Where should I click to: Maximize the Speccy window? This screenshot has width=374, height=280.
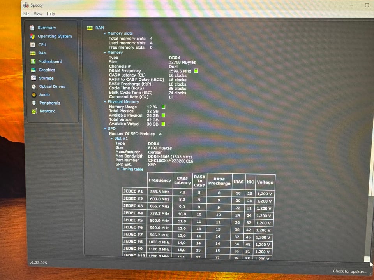367,5
